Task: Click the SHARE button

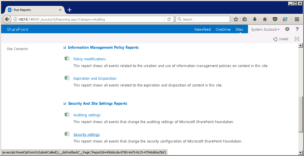Action: click(281, 39)
